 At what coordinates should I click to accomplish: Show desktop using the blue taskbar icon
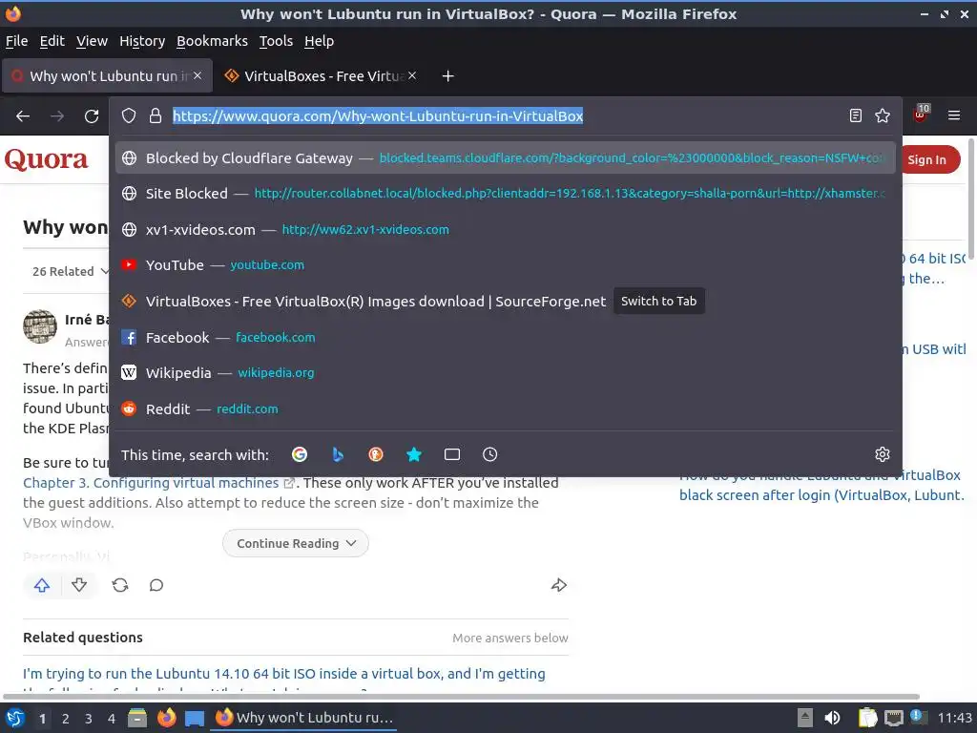pos(195,718)
